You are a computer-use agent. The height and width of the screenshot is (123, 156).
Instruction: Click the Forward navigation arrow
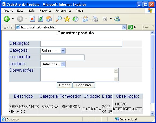pos(20,19)
